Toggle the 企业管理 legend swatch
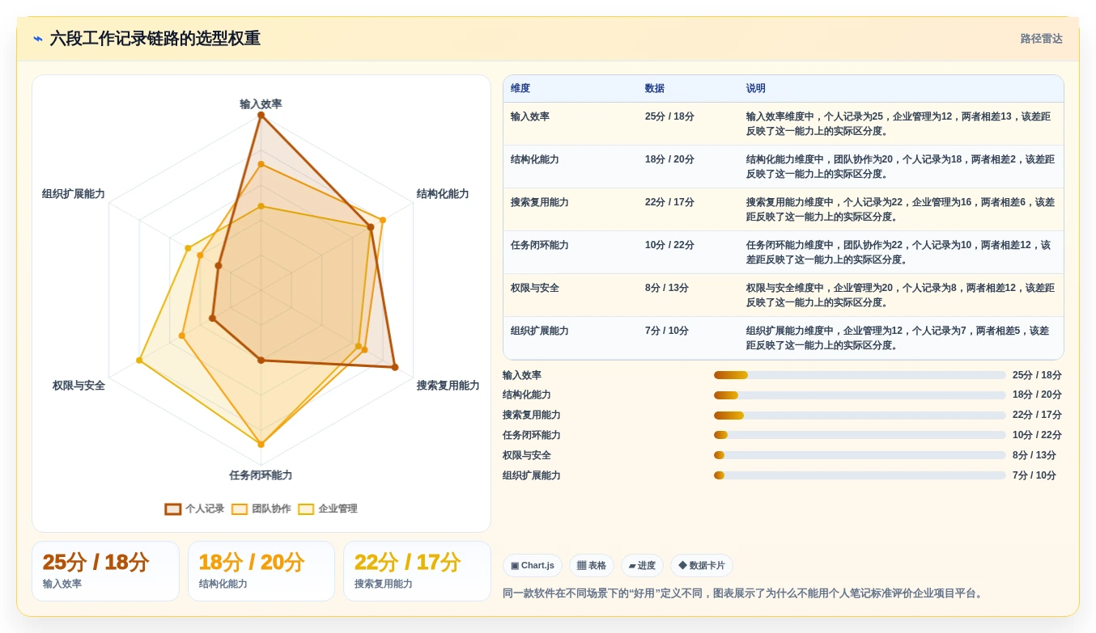The width and height of the screenshot is (1096, 633). click(x=305, y=509)
